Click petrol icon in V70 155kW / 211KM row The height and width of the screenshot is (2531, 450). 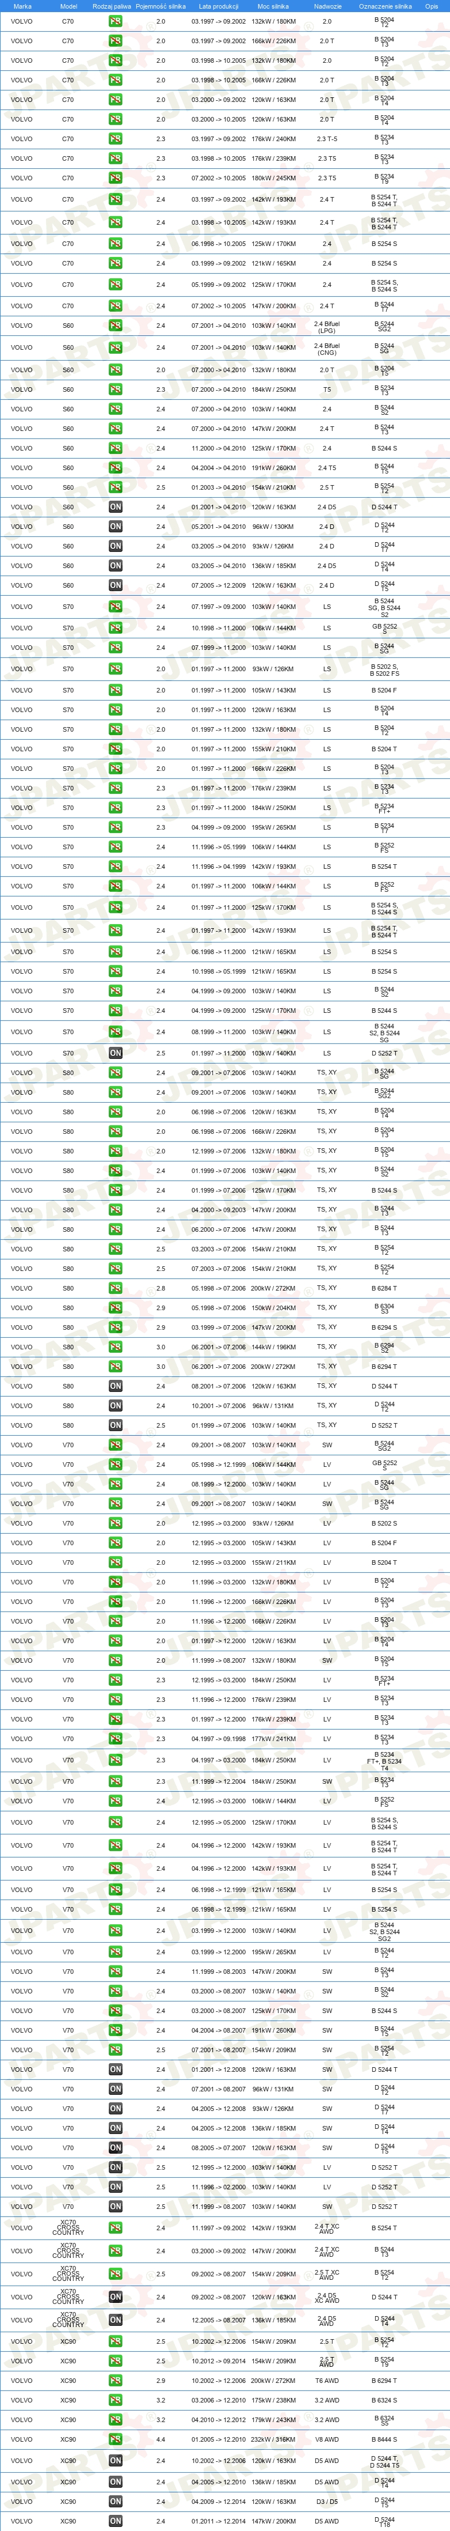(115, 1563)
